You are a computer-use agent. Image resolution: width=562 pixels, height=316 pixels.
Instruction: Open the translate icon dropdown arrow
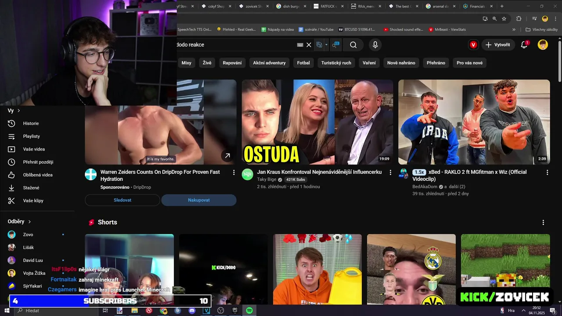point(326,45)
